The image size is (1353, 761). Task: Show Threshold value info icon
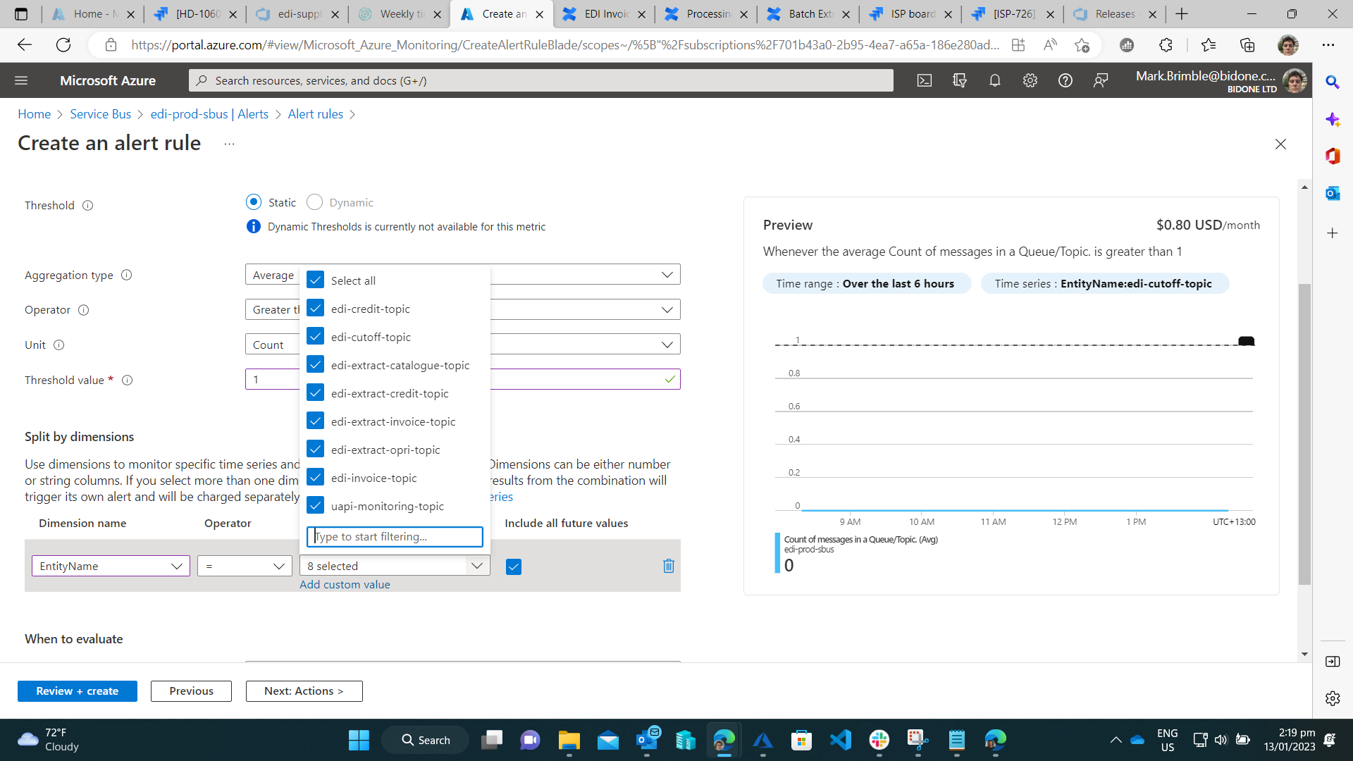click(128, 380)
